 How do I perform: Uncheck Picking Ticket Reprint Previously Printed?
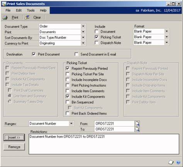(x=68, y=68)
